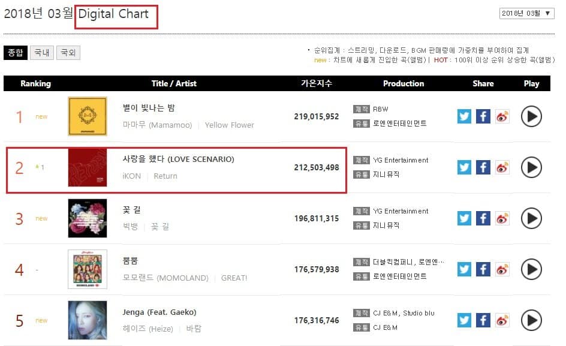566x346 pixels.
Task: Select the 종합 chart tab
Action: (16, 53)
